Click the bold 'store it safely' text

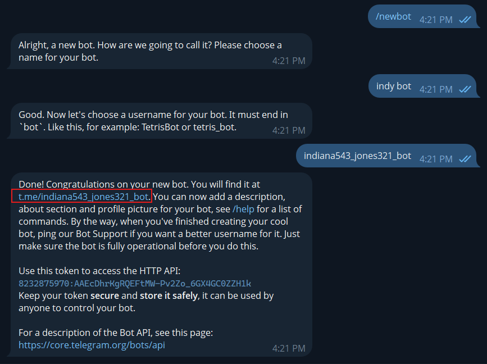pyautogui.click(x=169, y=295)
